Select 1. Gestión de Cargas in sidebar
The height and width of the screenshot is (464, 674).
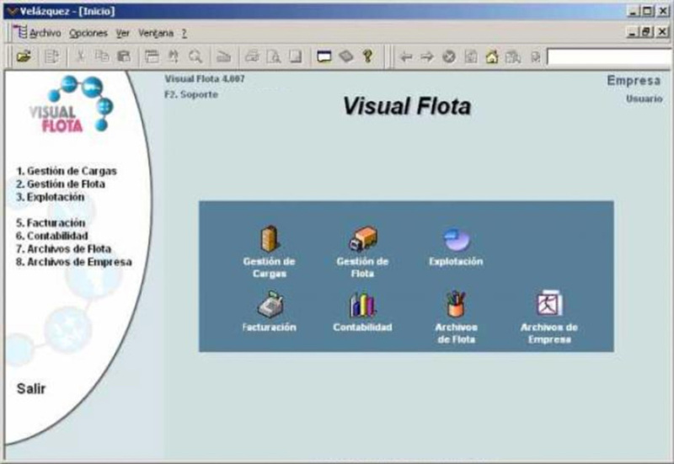[67, 171]
